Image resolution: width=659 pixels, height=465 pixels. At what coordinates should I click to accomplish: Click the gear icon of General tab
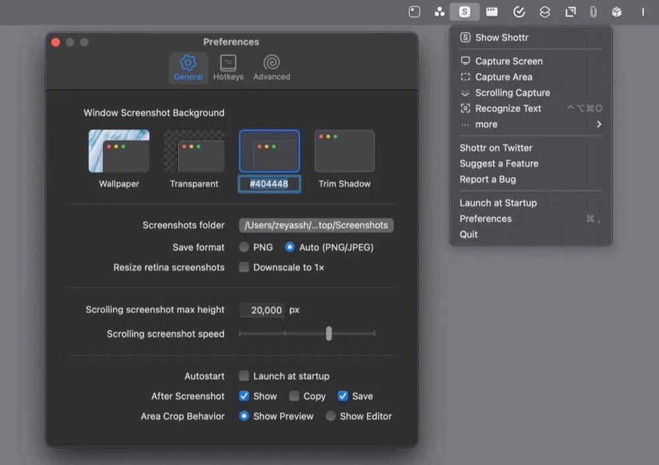tap(188, 63)
